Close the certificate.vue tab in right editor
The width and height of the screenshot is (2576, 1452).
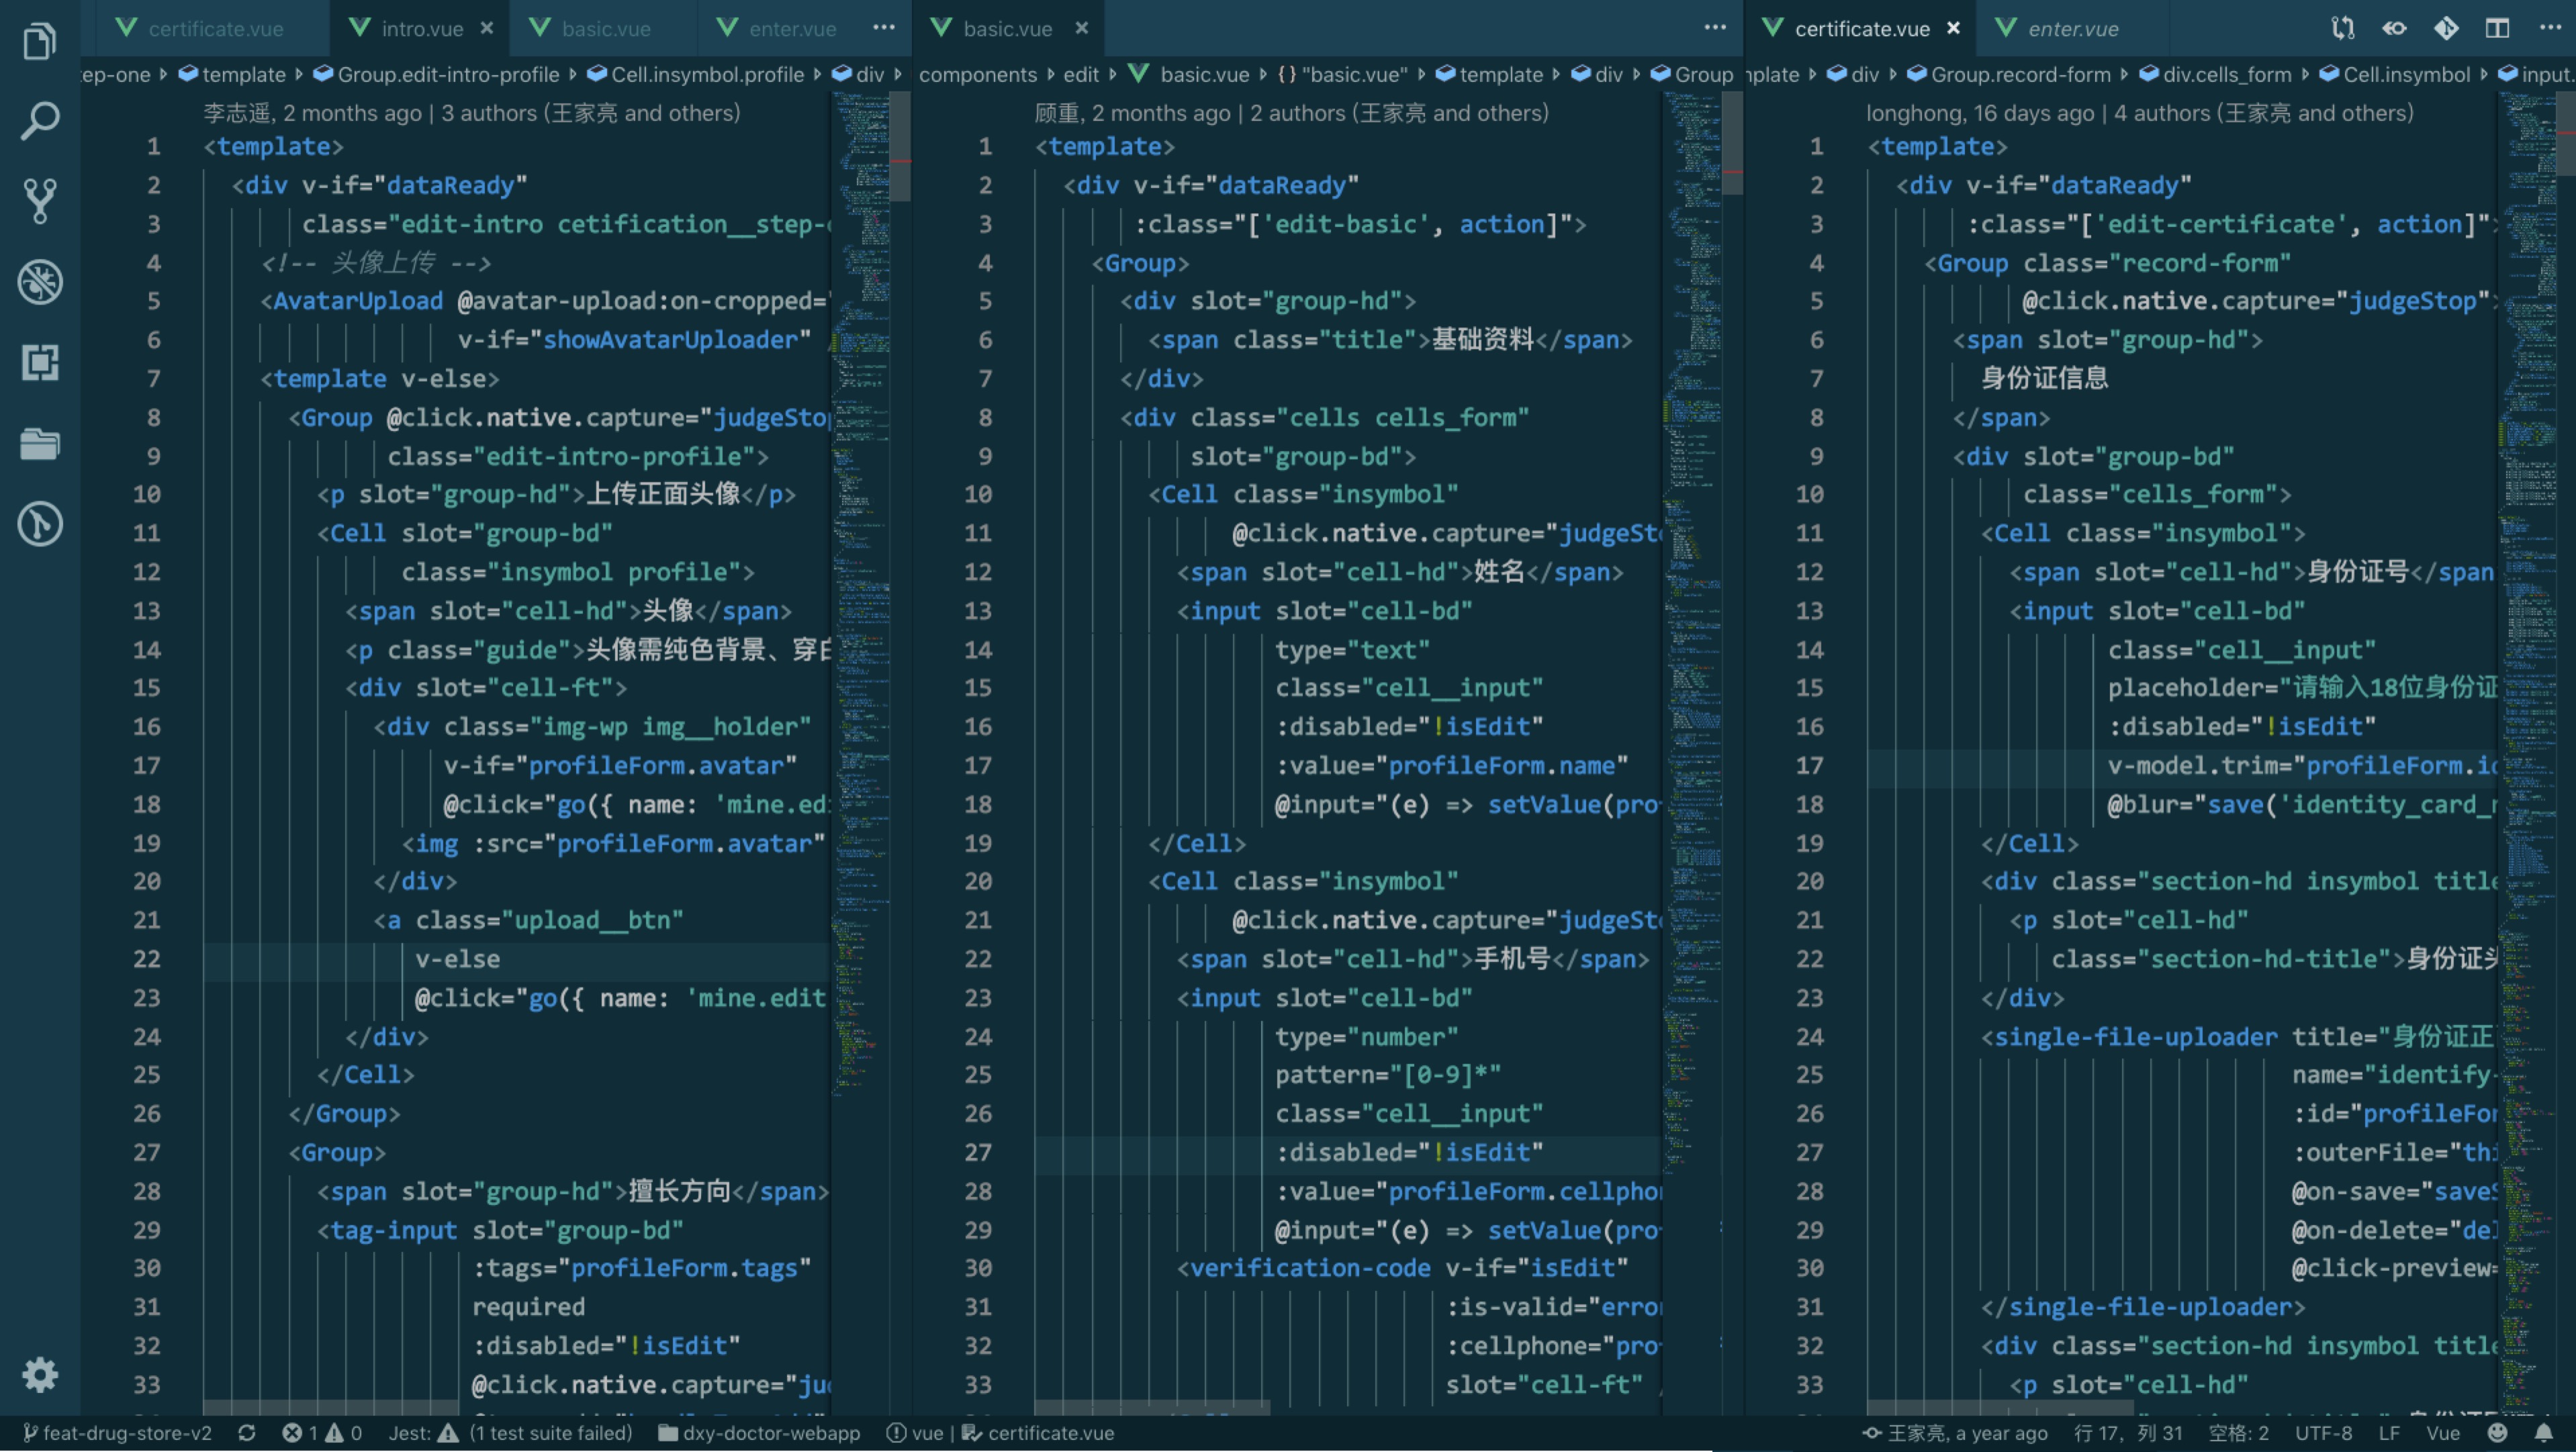coord(1953,28)
